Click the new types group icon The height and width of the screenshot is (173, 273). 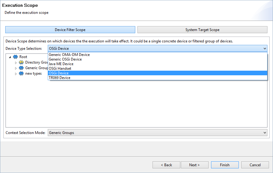pos(21,73)
